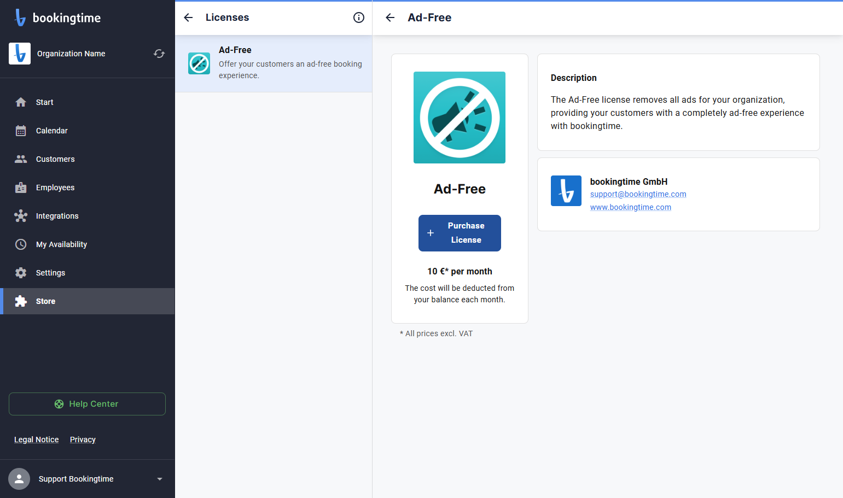
Task: Open the info icon in the Licenses header
Action: [359, 17]
